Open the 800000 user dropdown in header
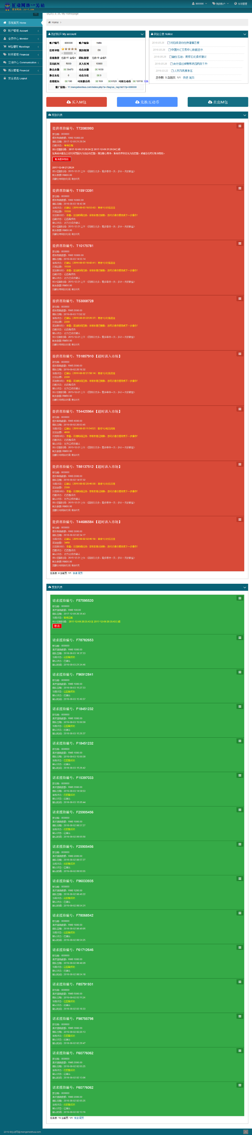Viewport: 252px width, 1135px height. point(199,4)
